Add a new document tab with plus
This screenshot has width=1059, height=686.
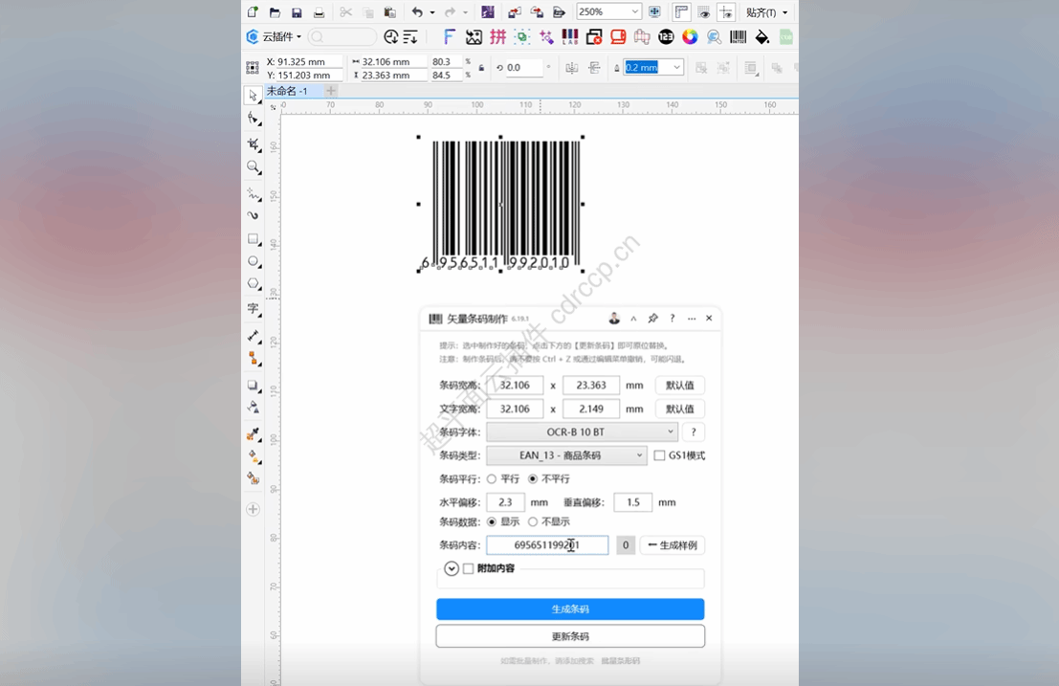coord(330,91)
